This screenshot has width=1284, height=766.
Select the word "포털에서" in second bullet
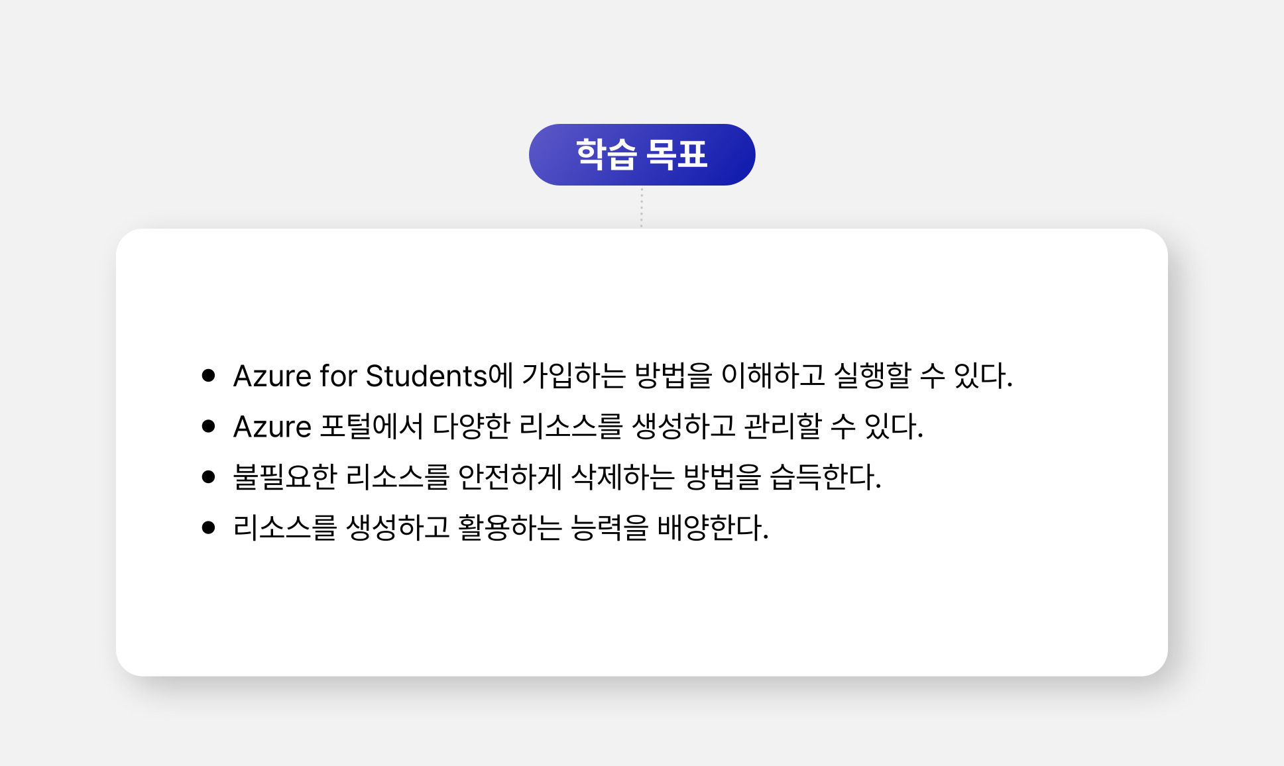click(x=371, y=426)
